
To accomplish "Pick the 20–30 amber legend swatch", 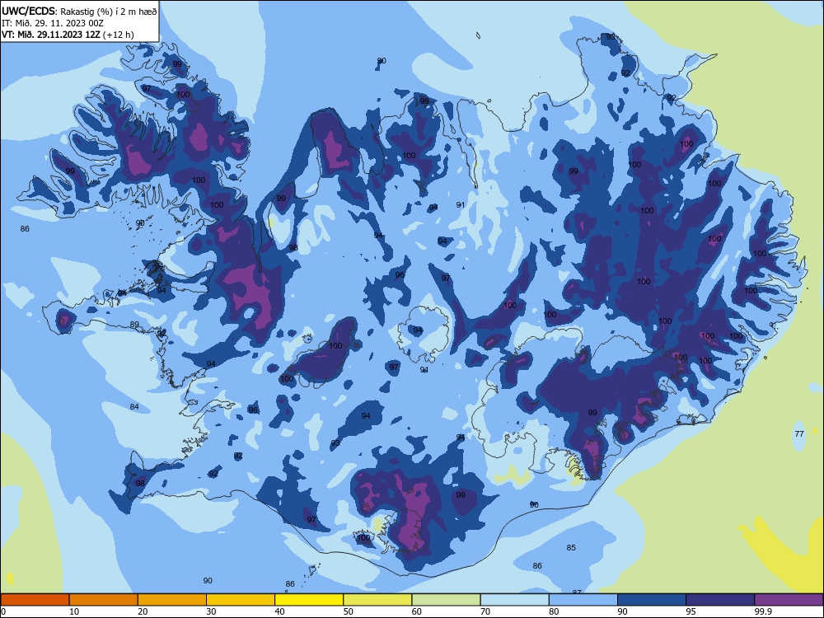I will click(172, 600).
